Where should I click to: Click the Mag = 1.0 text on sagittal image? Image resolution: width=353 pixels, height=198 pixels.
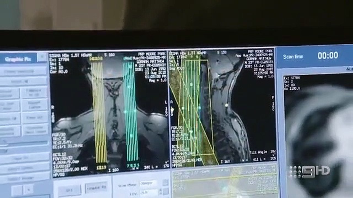[265, 76]
